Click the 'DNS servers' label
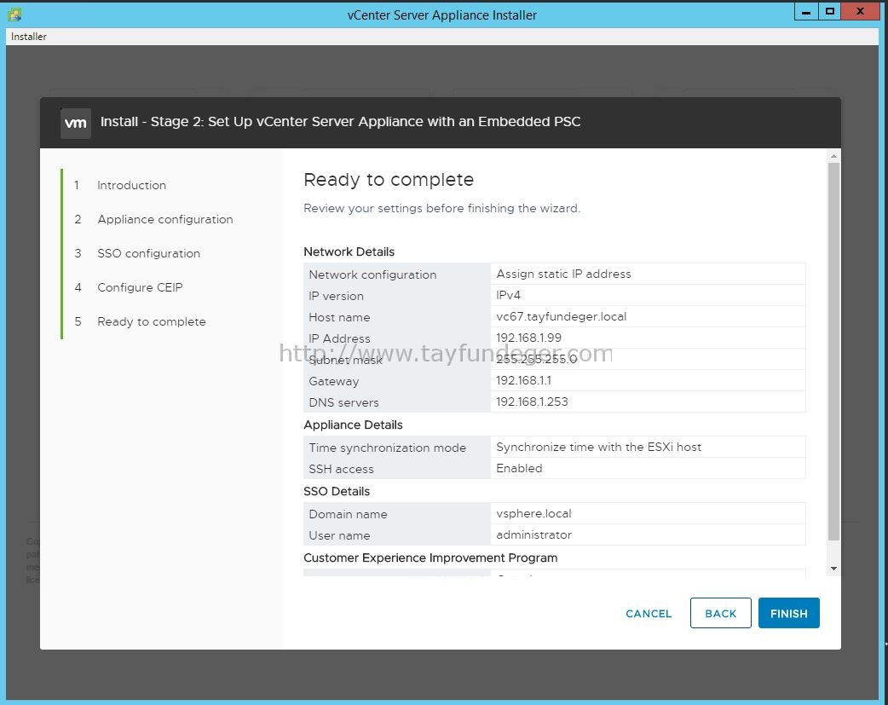The height and width of the screenshot is (705, 888). (x=343, y=402)
